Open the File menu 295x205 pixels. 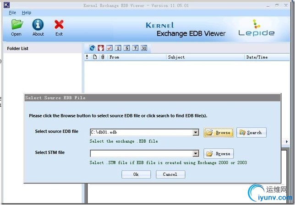[12, 13]
